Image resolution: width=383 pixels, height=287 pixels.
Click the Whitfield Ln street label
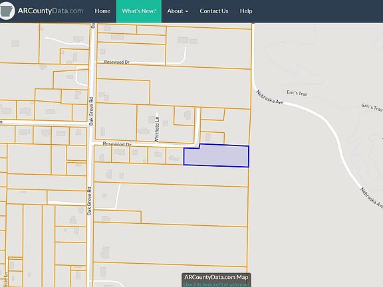[x=157, y=129]
